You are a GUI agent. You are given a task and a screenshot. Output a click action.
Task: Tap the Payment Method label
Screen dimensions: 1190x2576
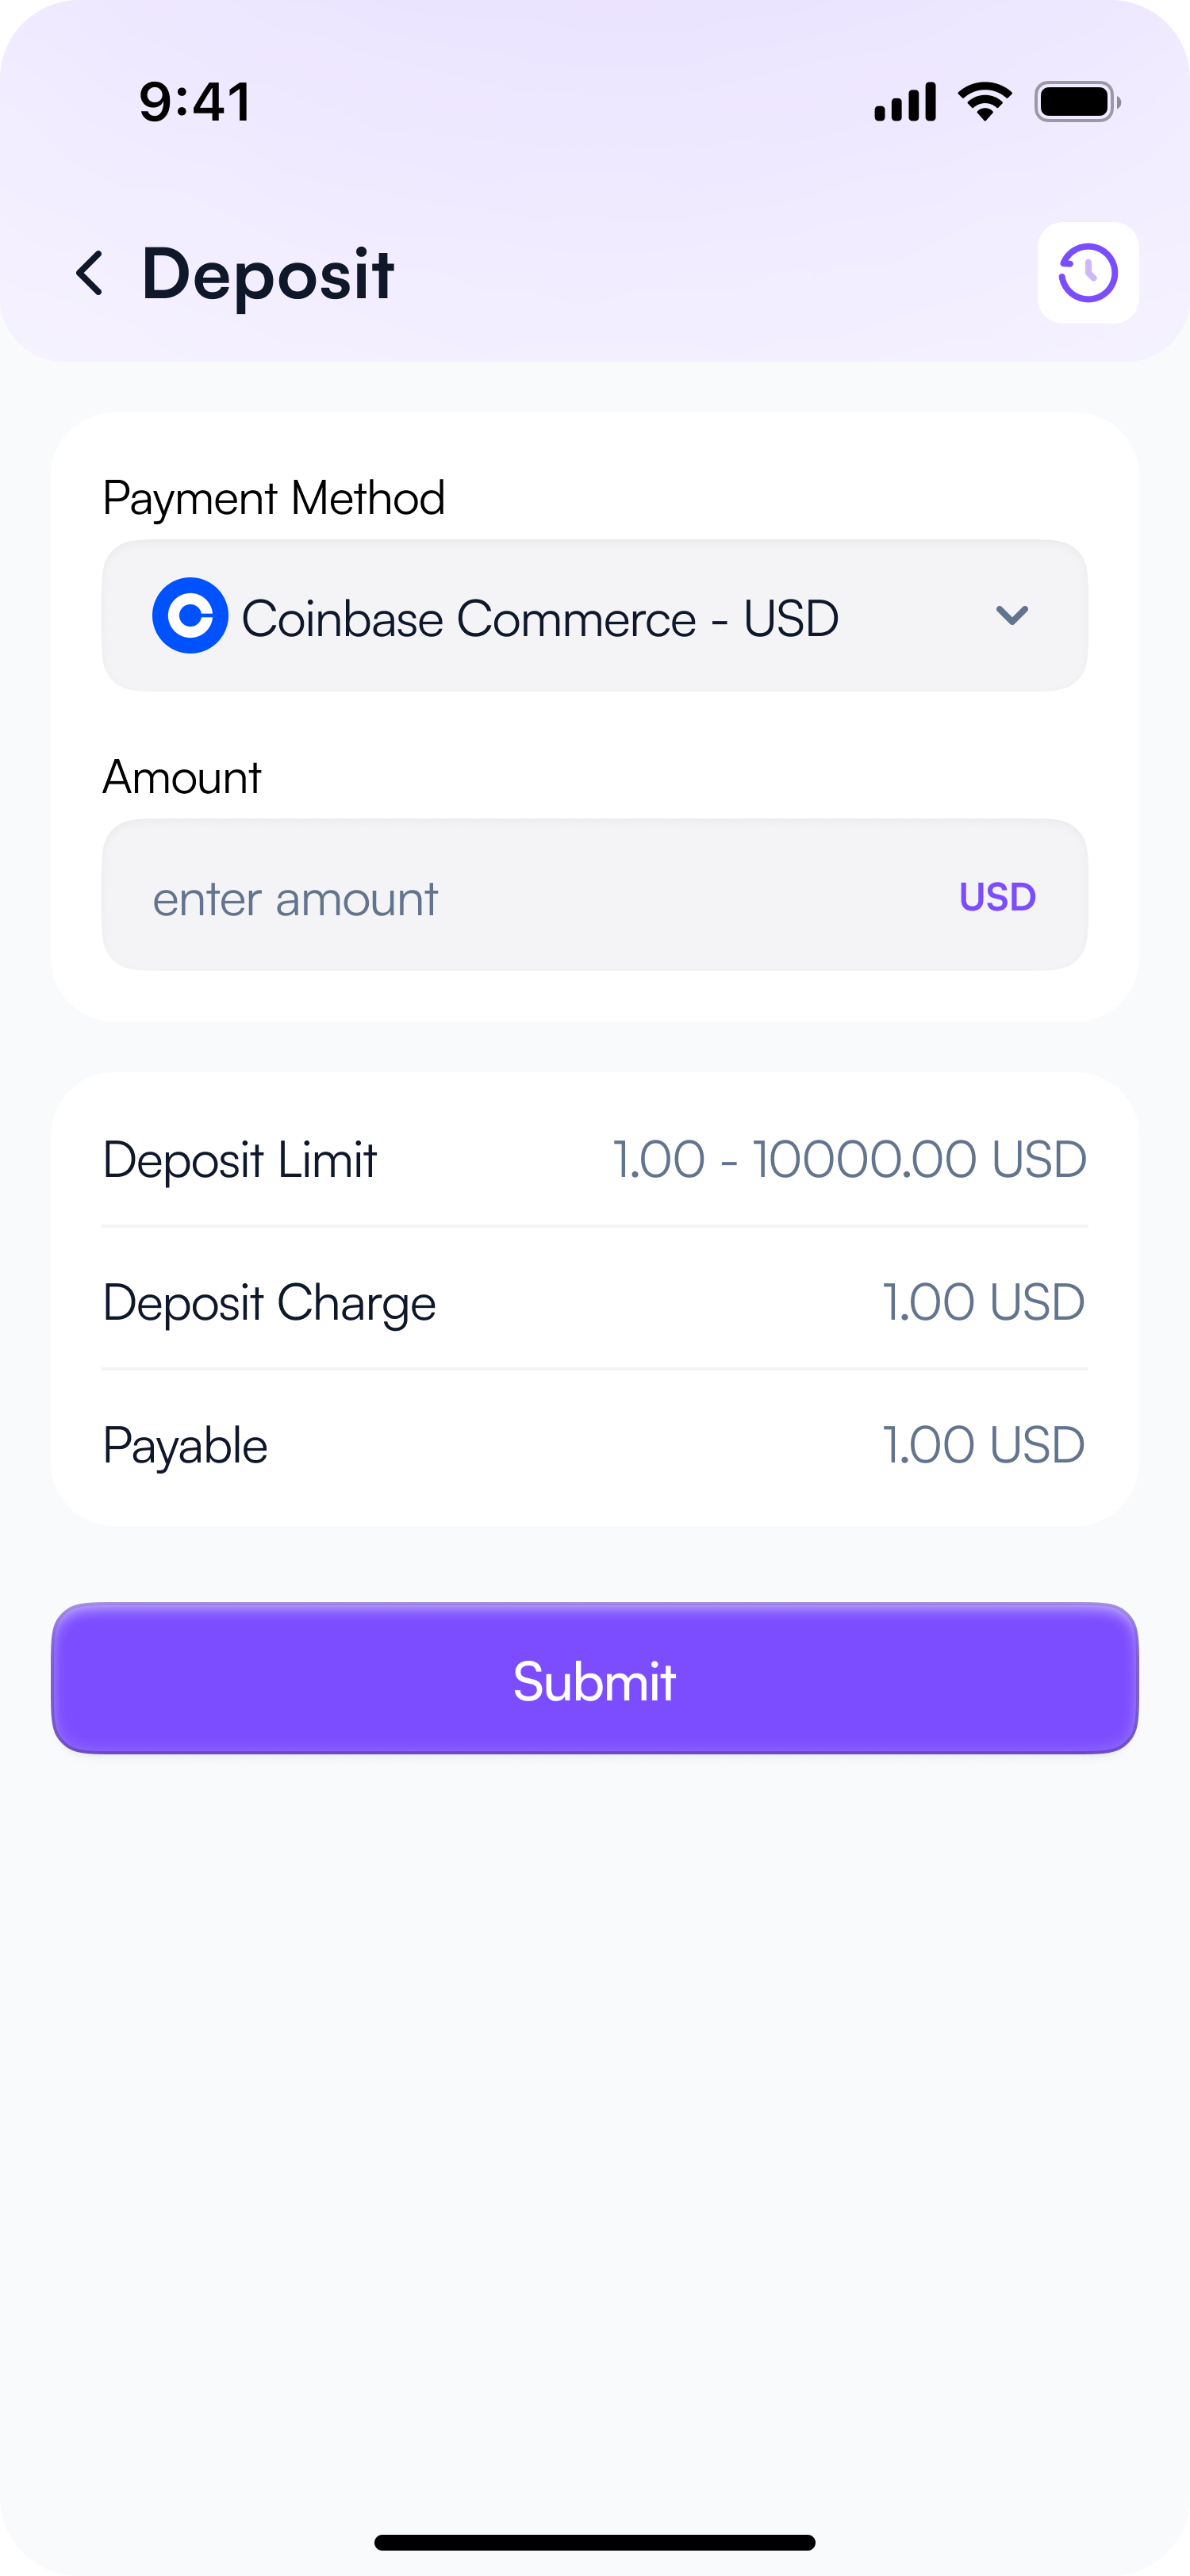coord(273,498)
